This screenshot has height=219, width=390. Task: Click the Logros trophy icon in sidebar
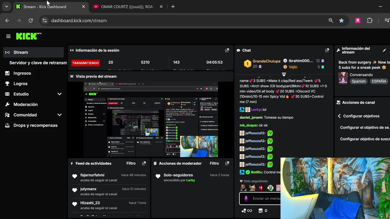click(x=7, y=84)
